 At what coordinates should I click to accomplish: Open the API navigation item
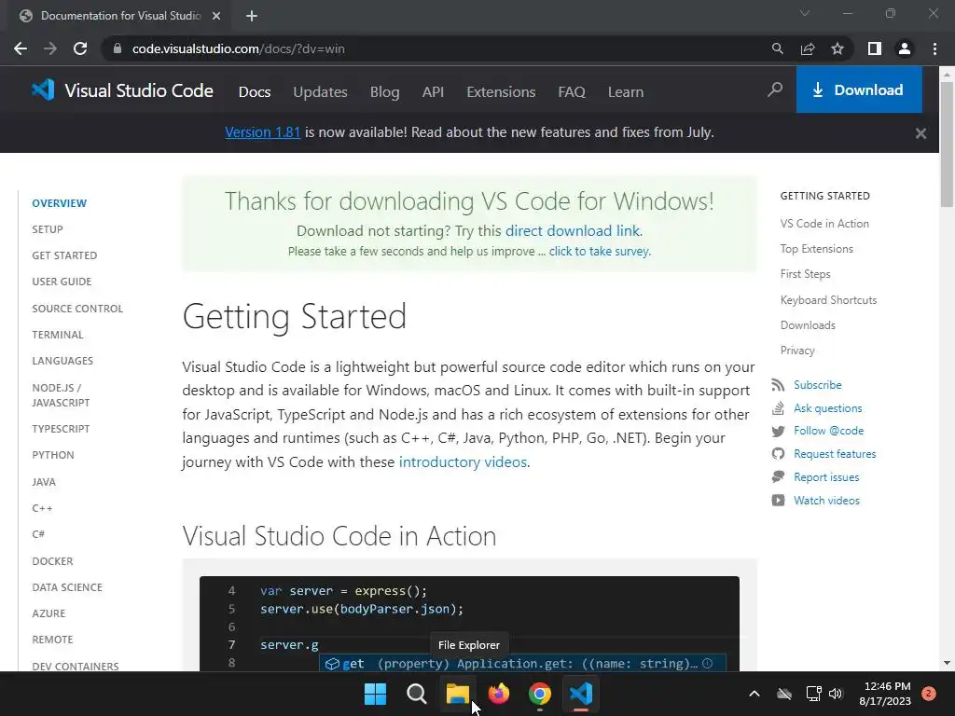(x=433, y=92)
